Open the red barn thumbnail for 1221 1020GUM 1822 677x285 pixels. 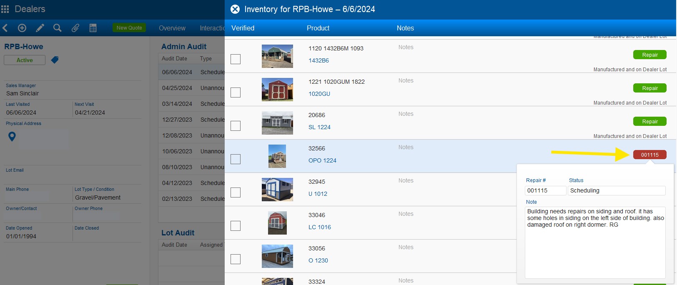(277, 90)
